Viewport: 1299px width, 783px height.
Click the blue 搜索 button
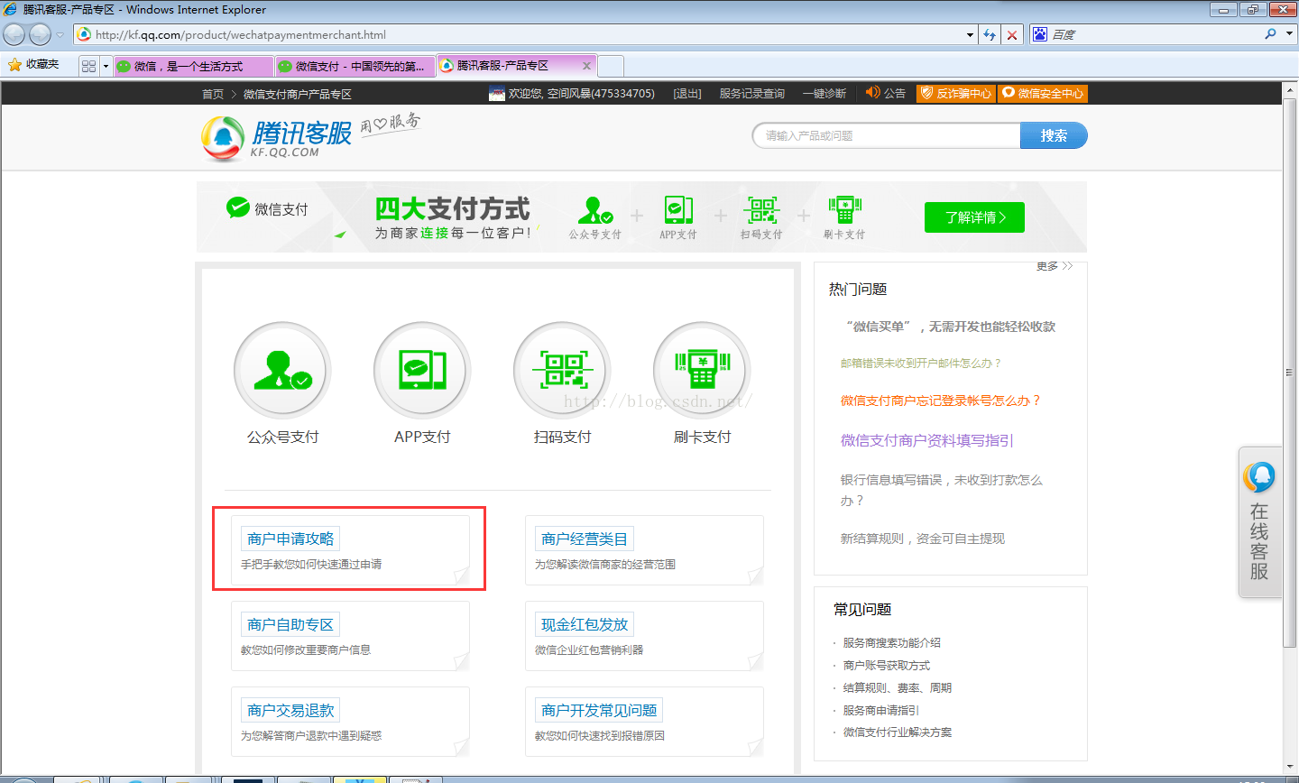[1054, 135]
